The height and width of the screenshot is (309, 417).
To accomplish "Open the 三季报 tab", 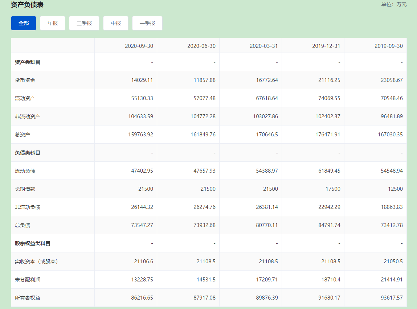I will tap(84, 23).
